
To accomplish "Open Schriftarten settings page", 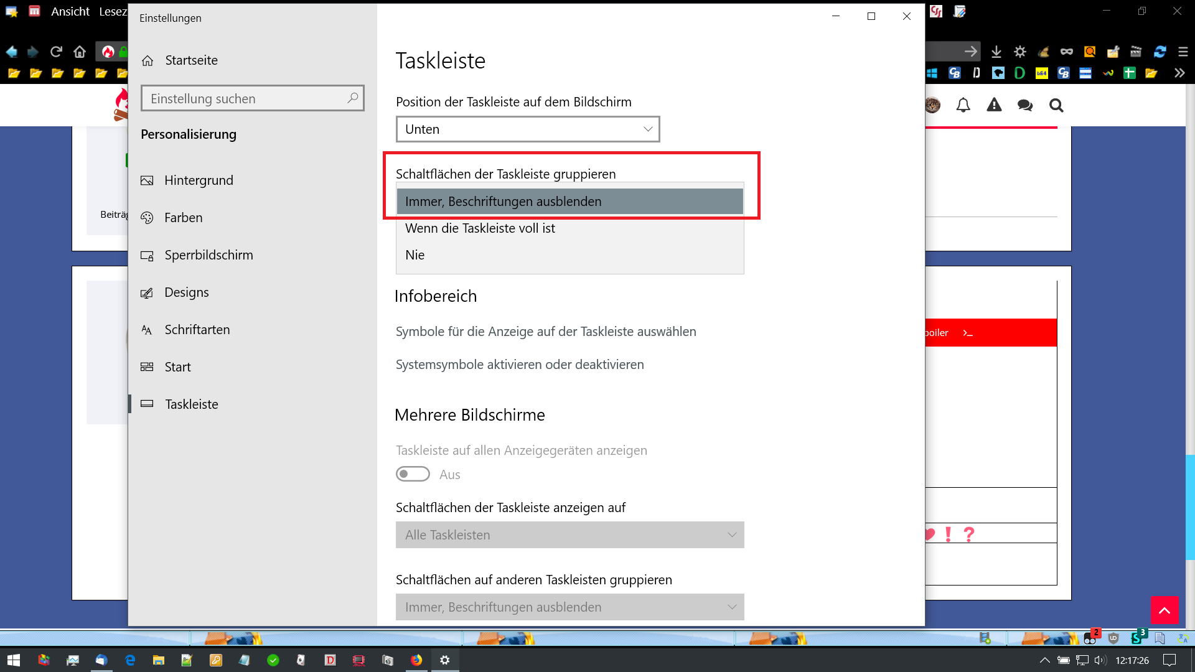I will tap(197, 330).
